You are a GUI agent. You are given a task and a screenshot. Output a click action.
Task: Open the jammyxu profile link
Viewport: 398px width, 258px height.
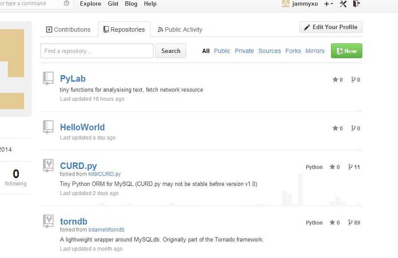click(305, 4)
